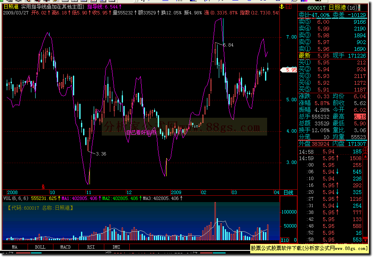This screenshot has width=374, height=258.
Task: Click the 7.00 price axis label
Action: click(x=291, y=37)
